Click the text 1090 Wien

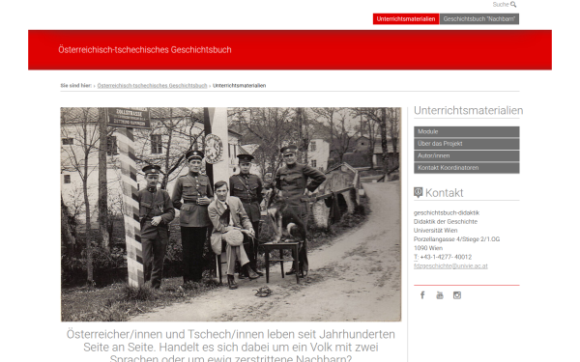(x=428, y=248)
